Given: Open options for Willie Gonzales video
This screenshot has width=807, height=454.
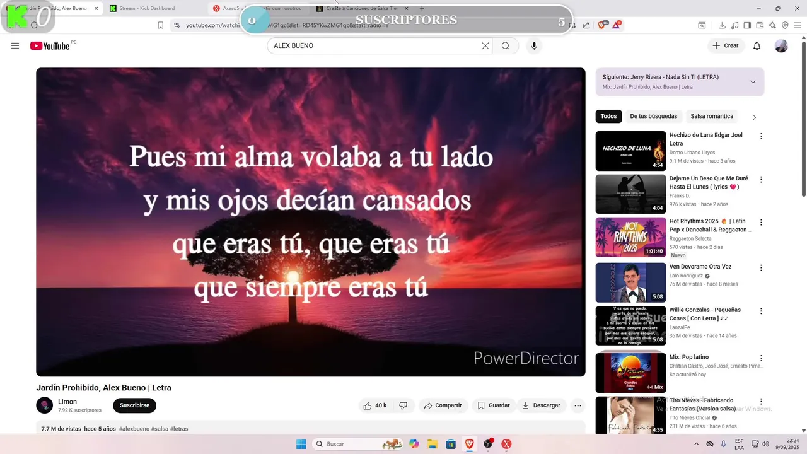Looking at the screenshot, I should [761, 311].
